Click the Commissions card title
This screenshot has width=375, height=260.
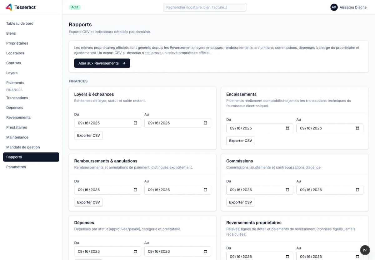coord(240,161)
